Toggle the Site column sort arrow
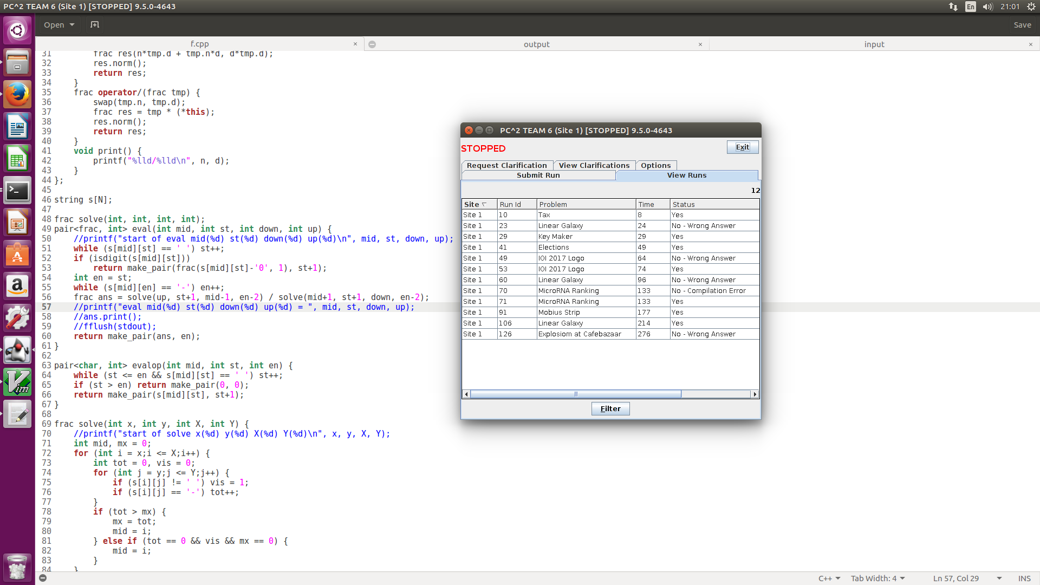Viewport: 1040px width, 585px height. [484, 204]
